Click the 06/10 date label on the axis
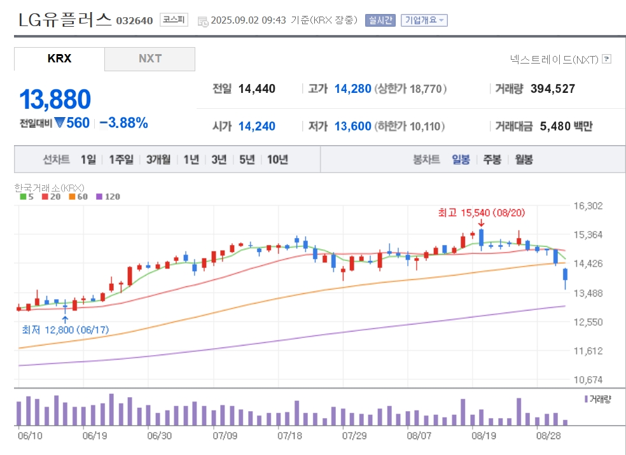Viewport: 626px width, 455px height. point(30,435)
